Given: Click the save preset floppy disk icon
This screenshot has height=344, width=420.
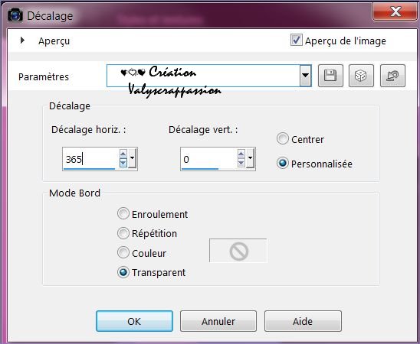Looking at the screenshot, I should [x=330, y=76].
